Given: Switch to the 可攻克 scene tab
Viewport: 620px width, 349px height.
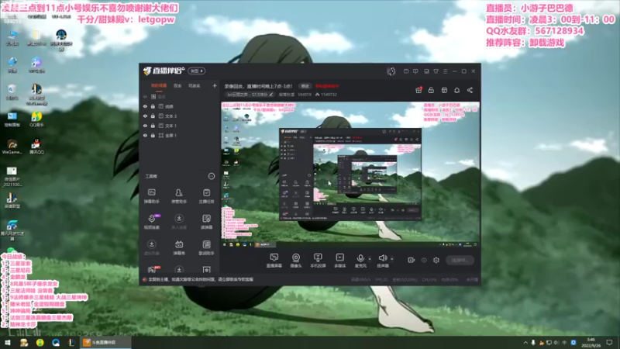Looking at the screenshot, I should pos(195,85).
